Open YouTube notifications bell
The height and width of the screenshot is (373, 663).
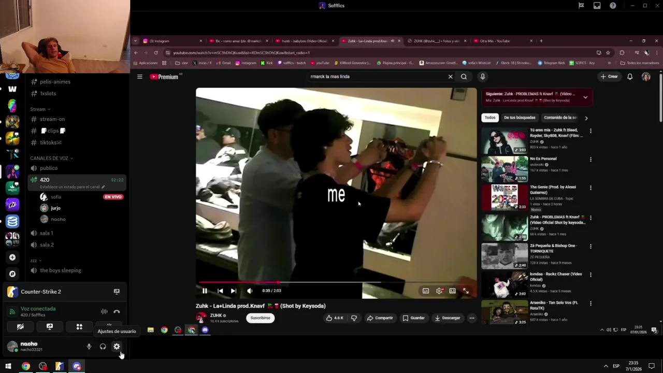630,77
